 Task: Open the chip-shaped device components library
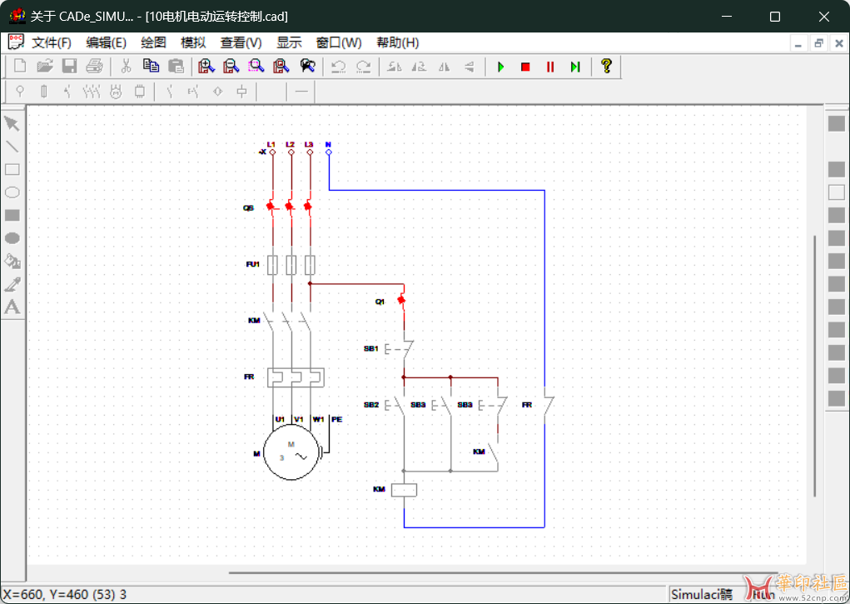[x=140, y=91]
